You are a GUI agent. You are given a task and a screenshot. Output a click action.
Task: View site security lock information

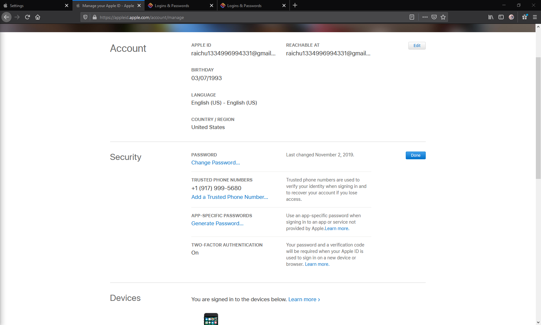click(x=95, y=17)
